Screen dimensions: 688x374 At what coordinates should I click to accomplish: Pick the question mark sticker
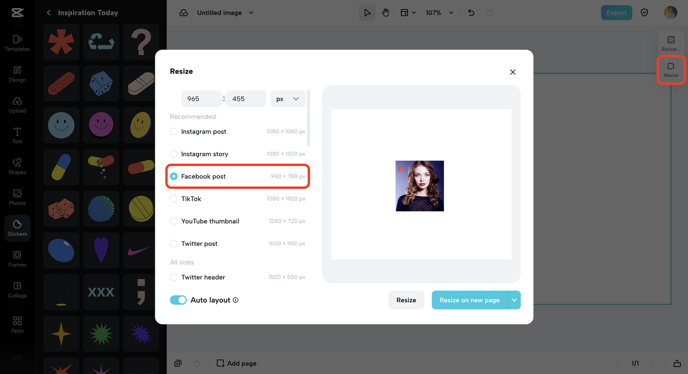click(141, 42)
